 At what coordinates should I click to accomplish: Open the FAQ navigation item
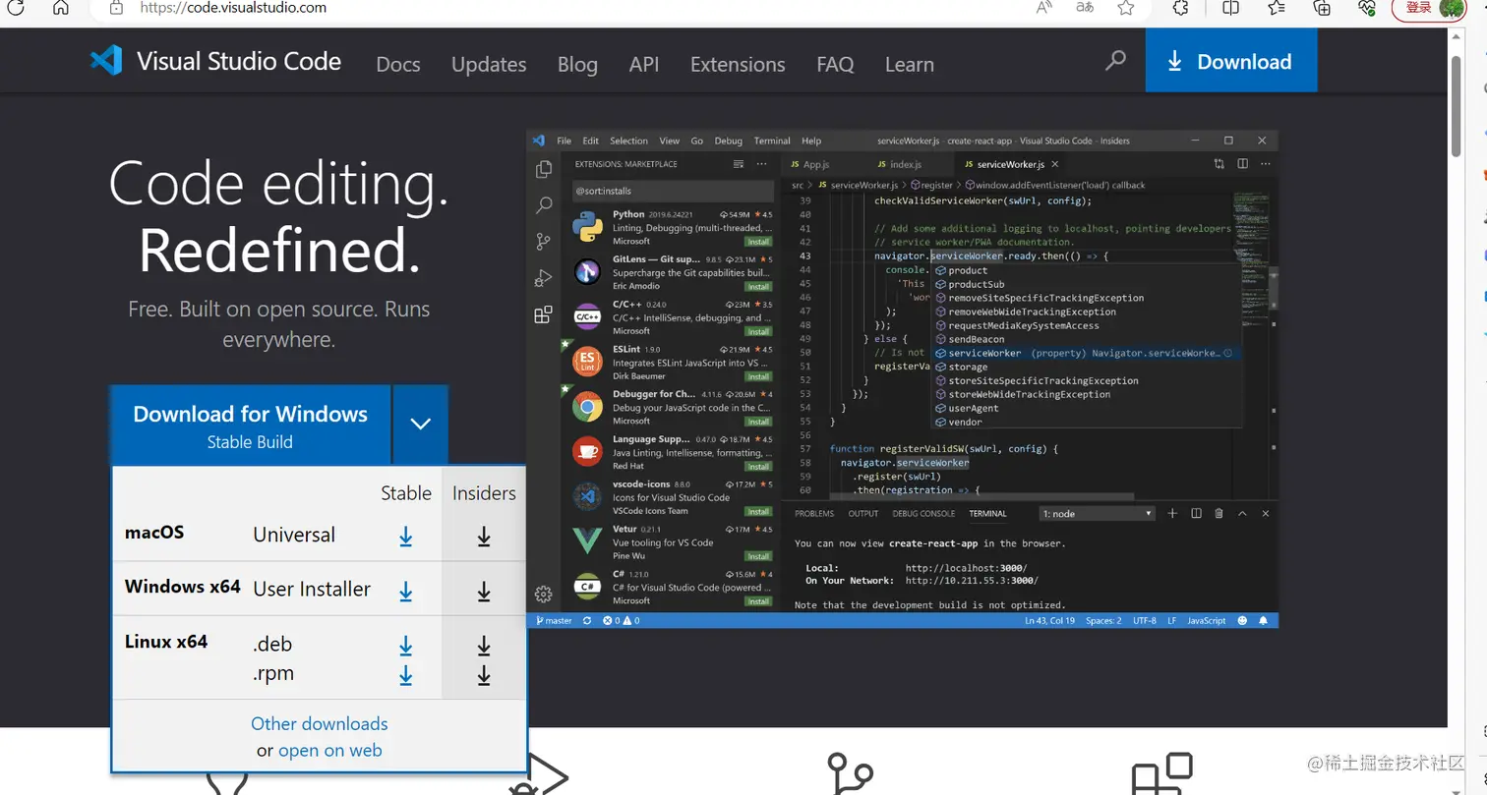tap(835, 65)
